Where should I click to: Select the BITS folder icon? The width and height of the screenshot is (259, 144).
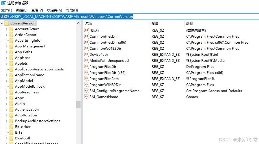[11, 133]
